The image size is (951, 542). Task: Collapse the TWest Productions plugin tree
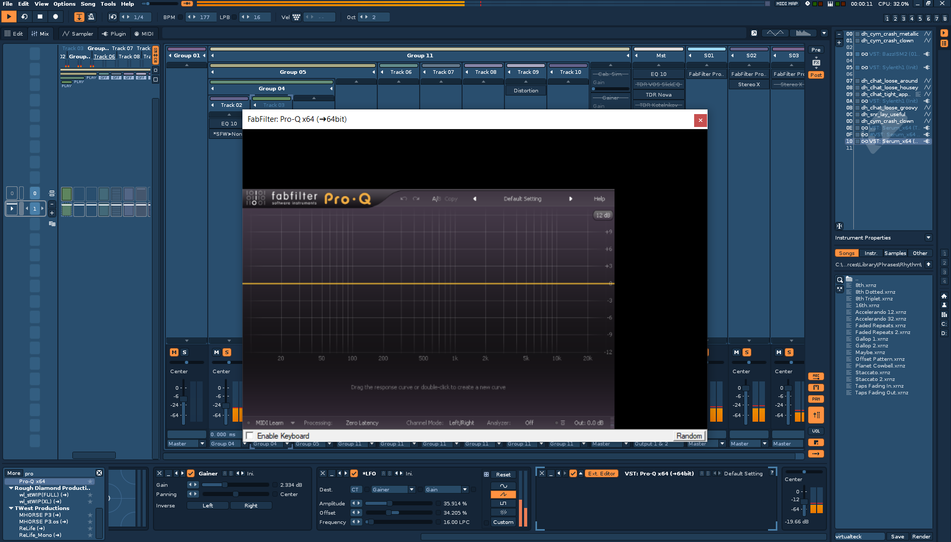click(11, 508)
